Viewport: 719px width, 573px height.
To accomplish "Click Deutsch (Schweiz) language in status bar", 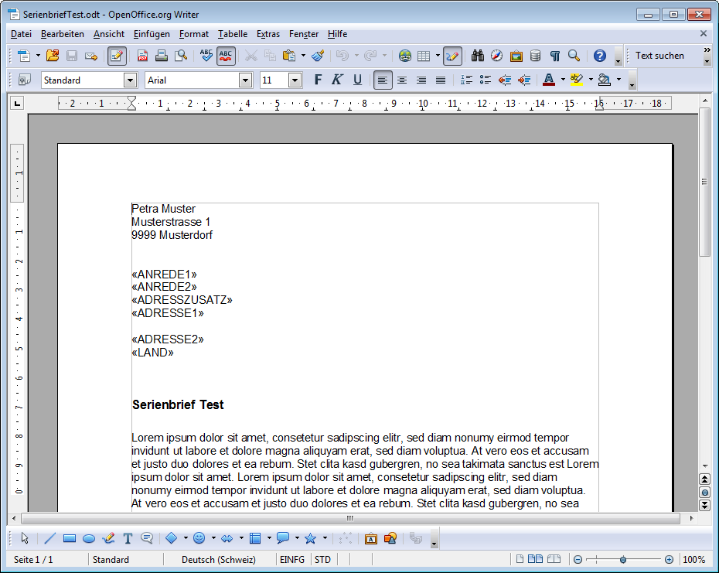I will pyautogui.click(x=218, y=559).
